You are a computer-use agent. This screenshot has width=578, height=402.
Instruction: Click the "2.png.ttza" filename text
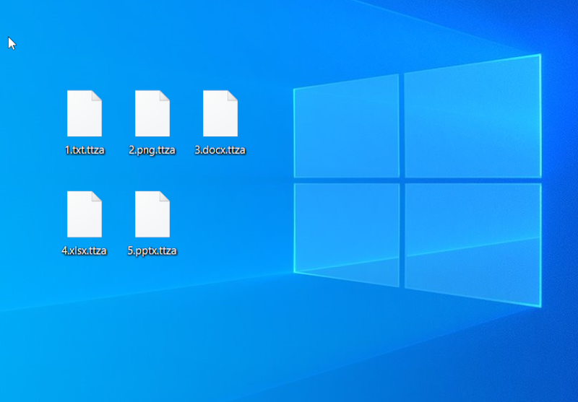point(152,150)
